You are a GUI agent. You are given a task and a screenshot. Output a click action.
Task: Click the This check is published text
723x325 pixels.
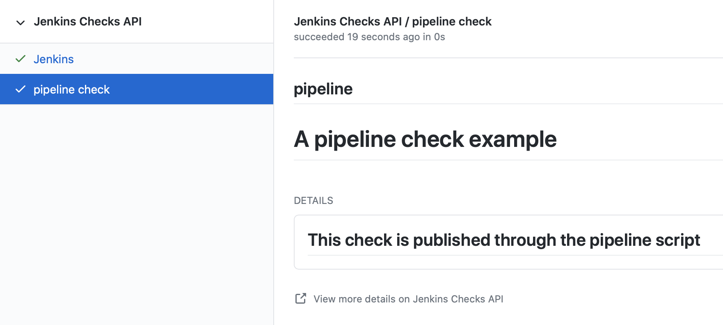coord(504,240)
